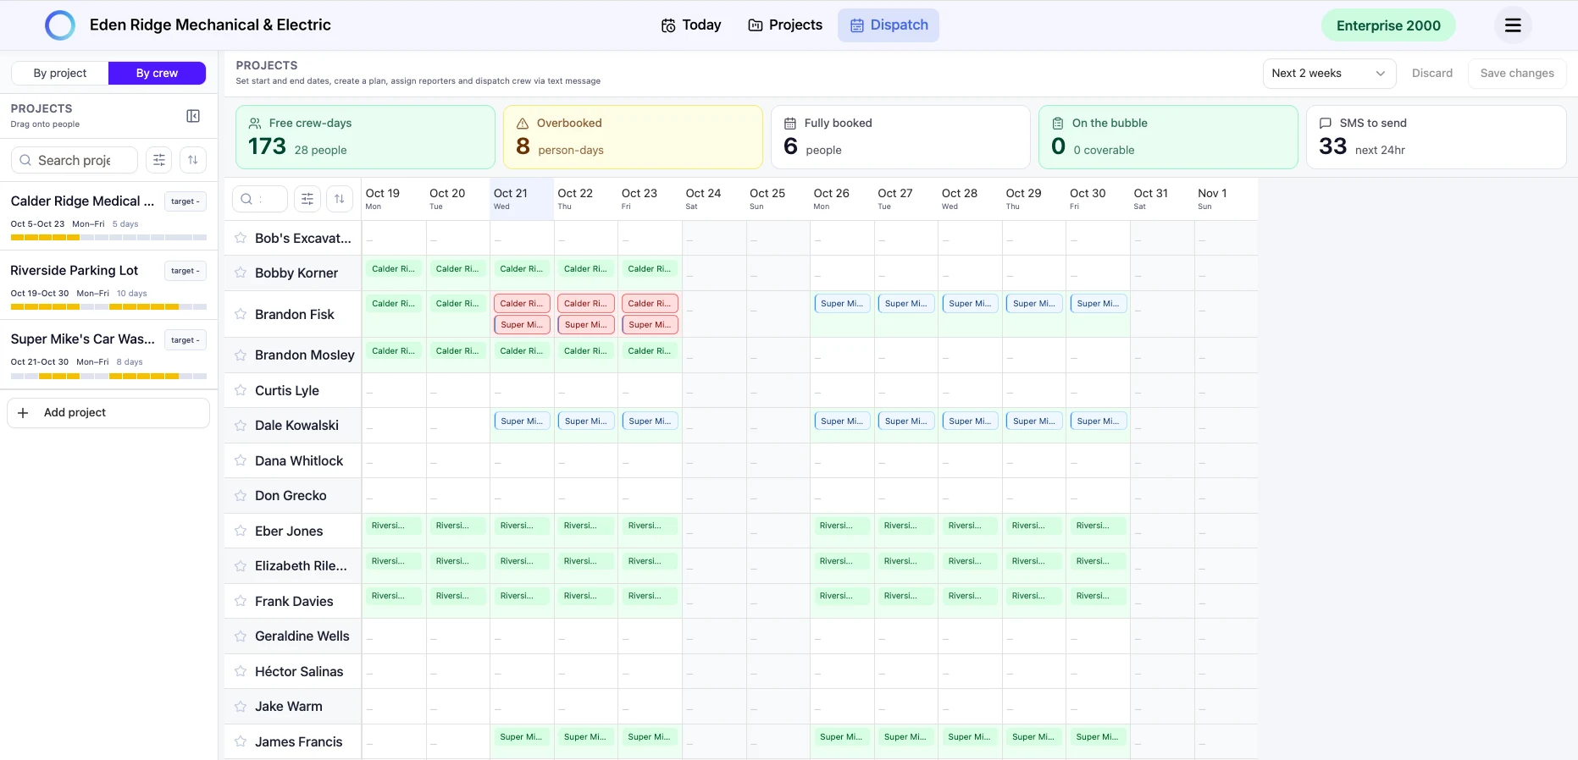This screenshot has height=760, width=1578.
Task: Open the Next 2 weeks range dropdown
Action: [1329, 74]
